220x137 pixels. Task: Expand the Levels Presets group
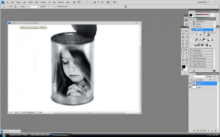click(191, 50)
